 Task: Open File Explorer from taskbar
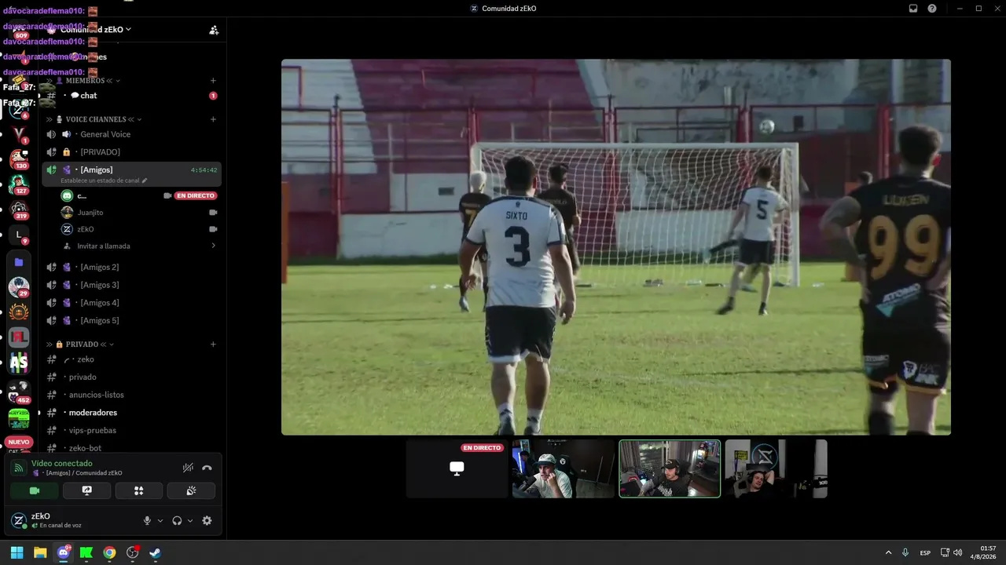click(x=40, y=552)
